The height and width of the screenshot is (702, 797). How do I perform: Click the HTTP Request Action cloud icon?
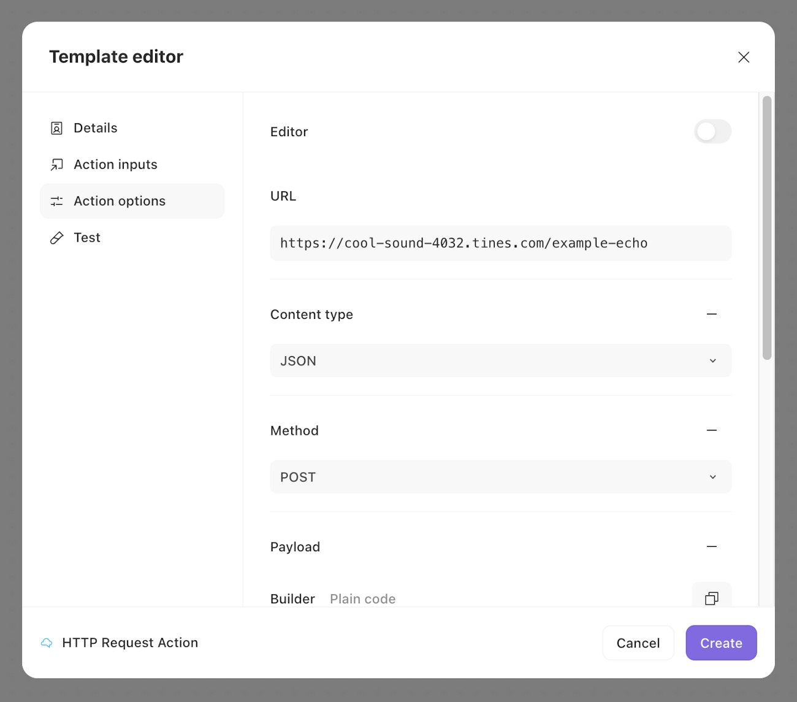coord(47,643)
